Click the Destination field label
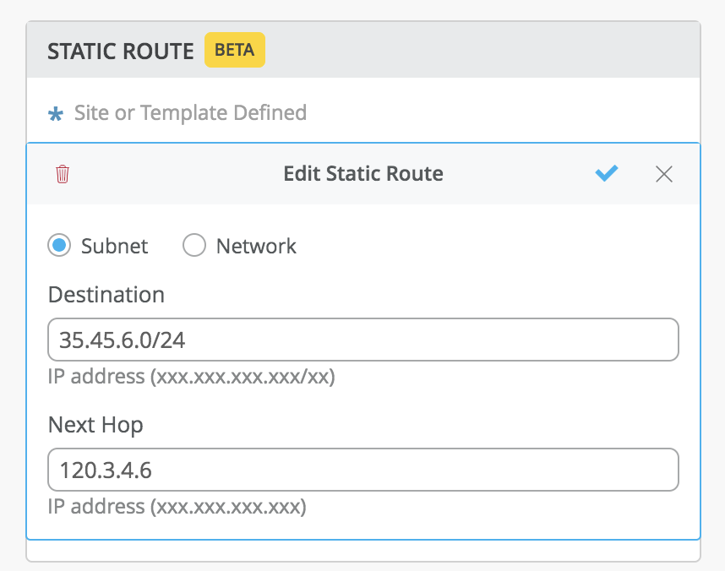This screenshot has height=571, width=725. [x=106, y=295]
